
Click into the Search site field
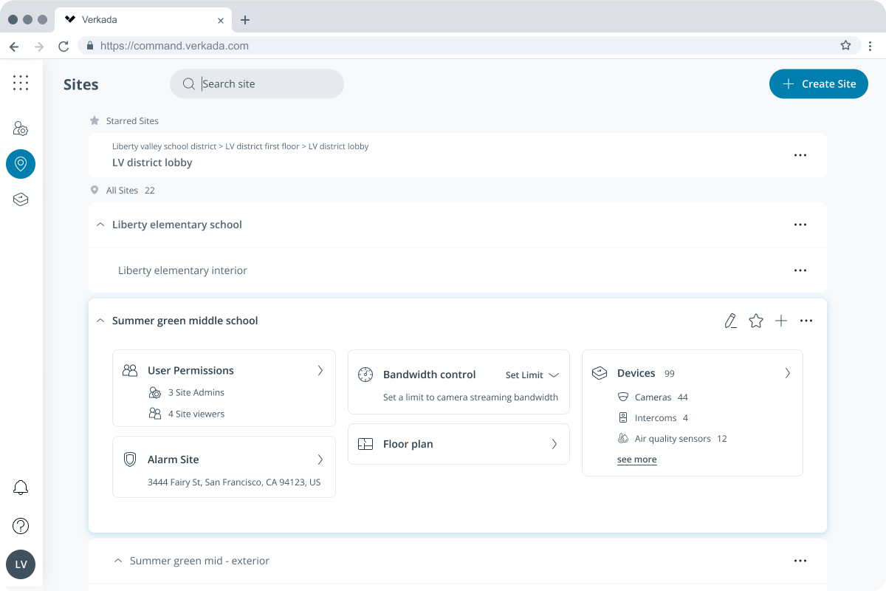257,84
